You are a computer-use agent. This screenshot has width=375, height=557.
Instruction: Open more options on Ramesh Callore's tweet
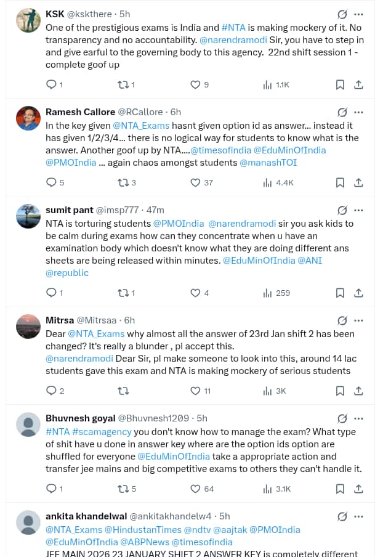coord(359,112)
